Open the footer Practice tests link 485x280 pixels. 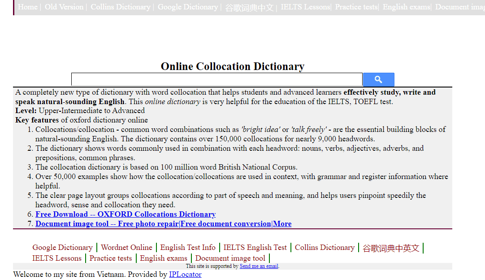[x=111, y=258]
